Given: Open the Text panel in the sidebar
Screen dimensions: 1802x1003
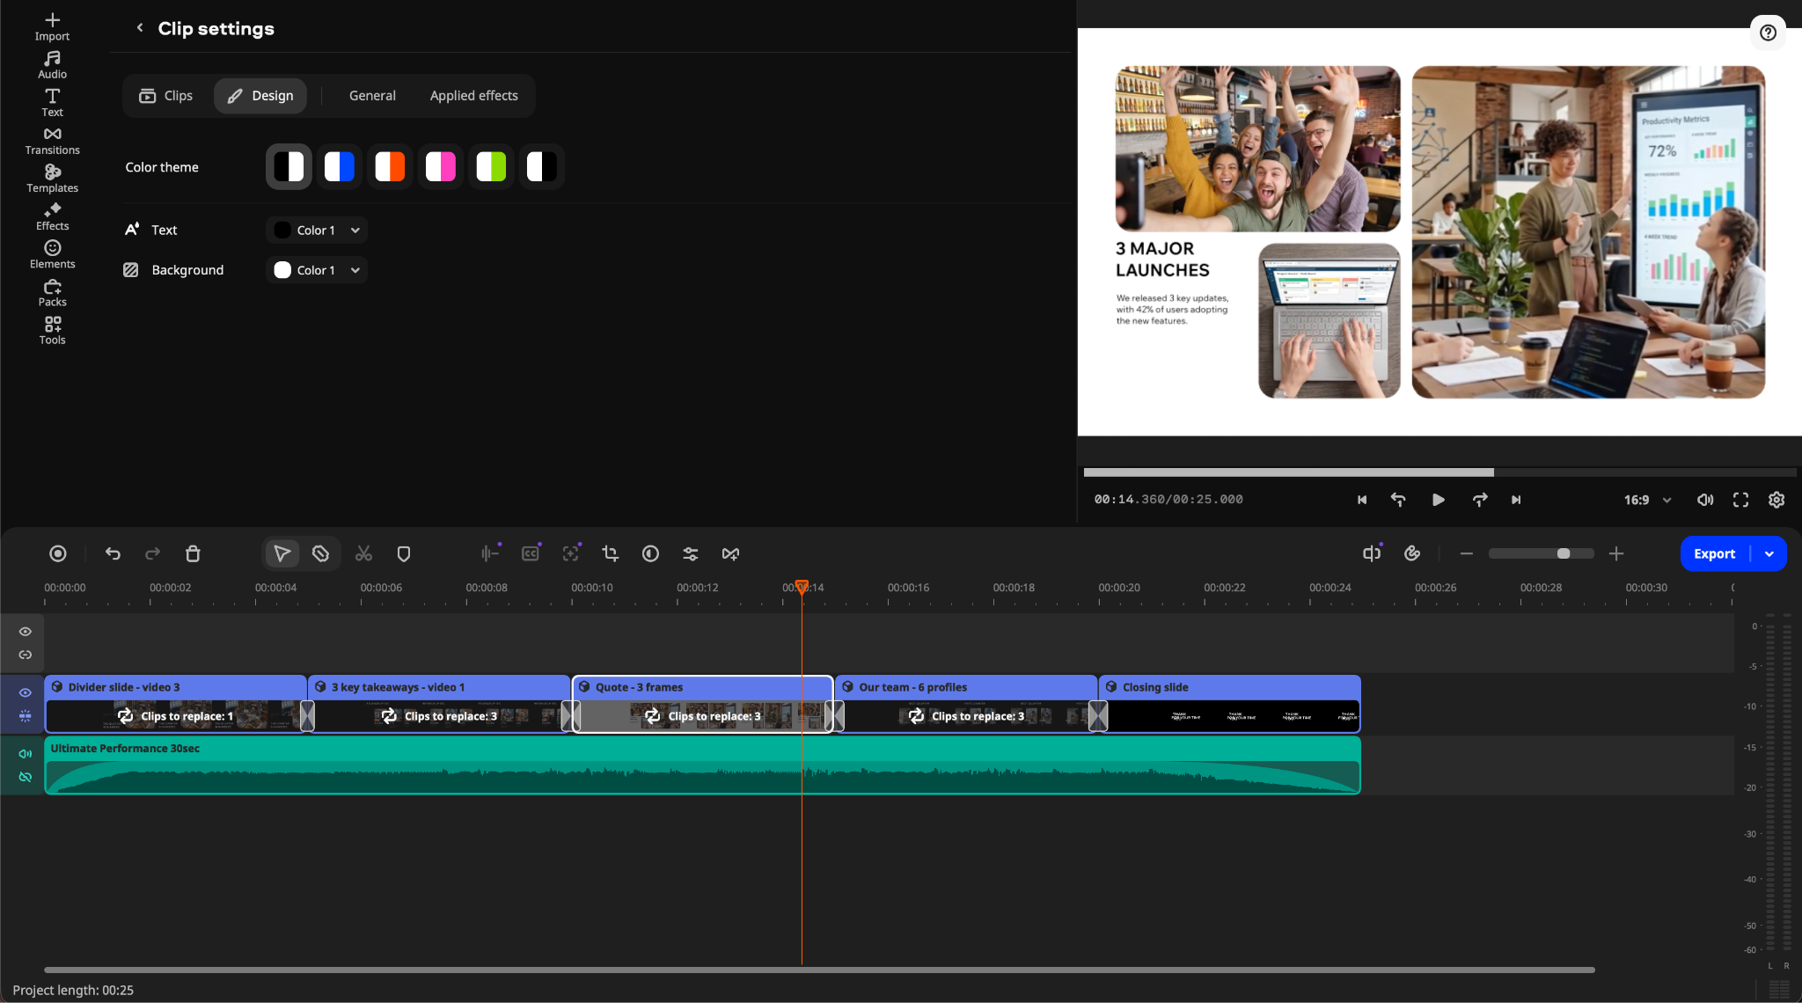Looking at the screenshot, I should pos(52,102).
